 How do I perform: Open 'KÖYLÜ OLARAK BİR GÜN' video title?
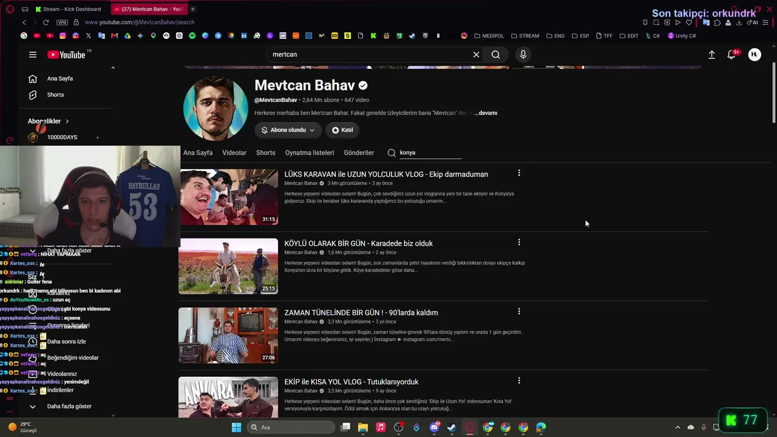coord(358,243)
